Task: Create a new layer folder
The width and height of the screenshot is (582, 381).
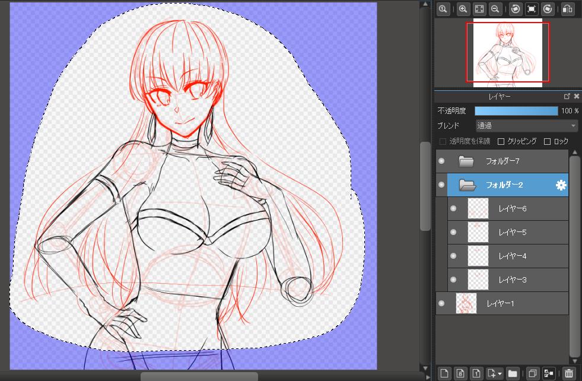Action: tap(513, 373)
